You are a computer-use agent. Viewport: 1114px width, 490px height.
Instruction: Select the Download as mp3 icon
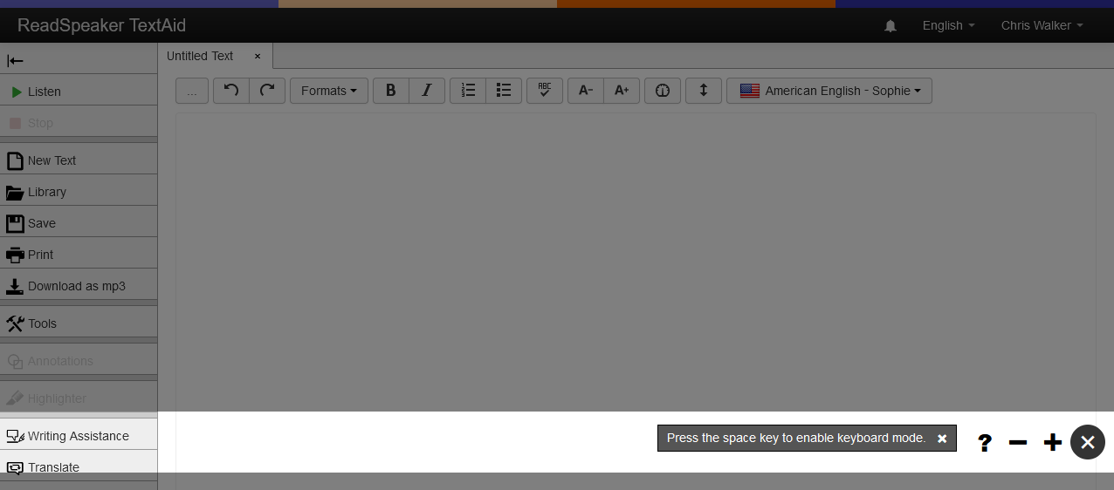(x=15, y=287)
